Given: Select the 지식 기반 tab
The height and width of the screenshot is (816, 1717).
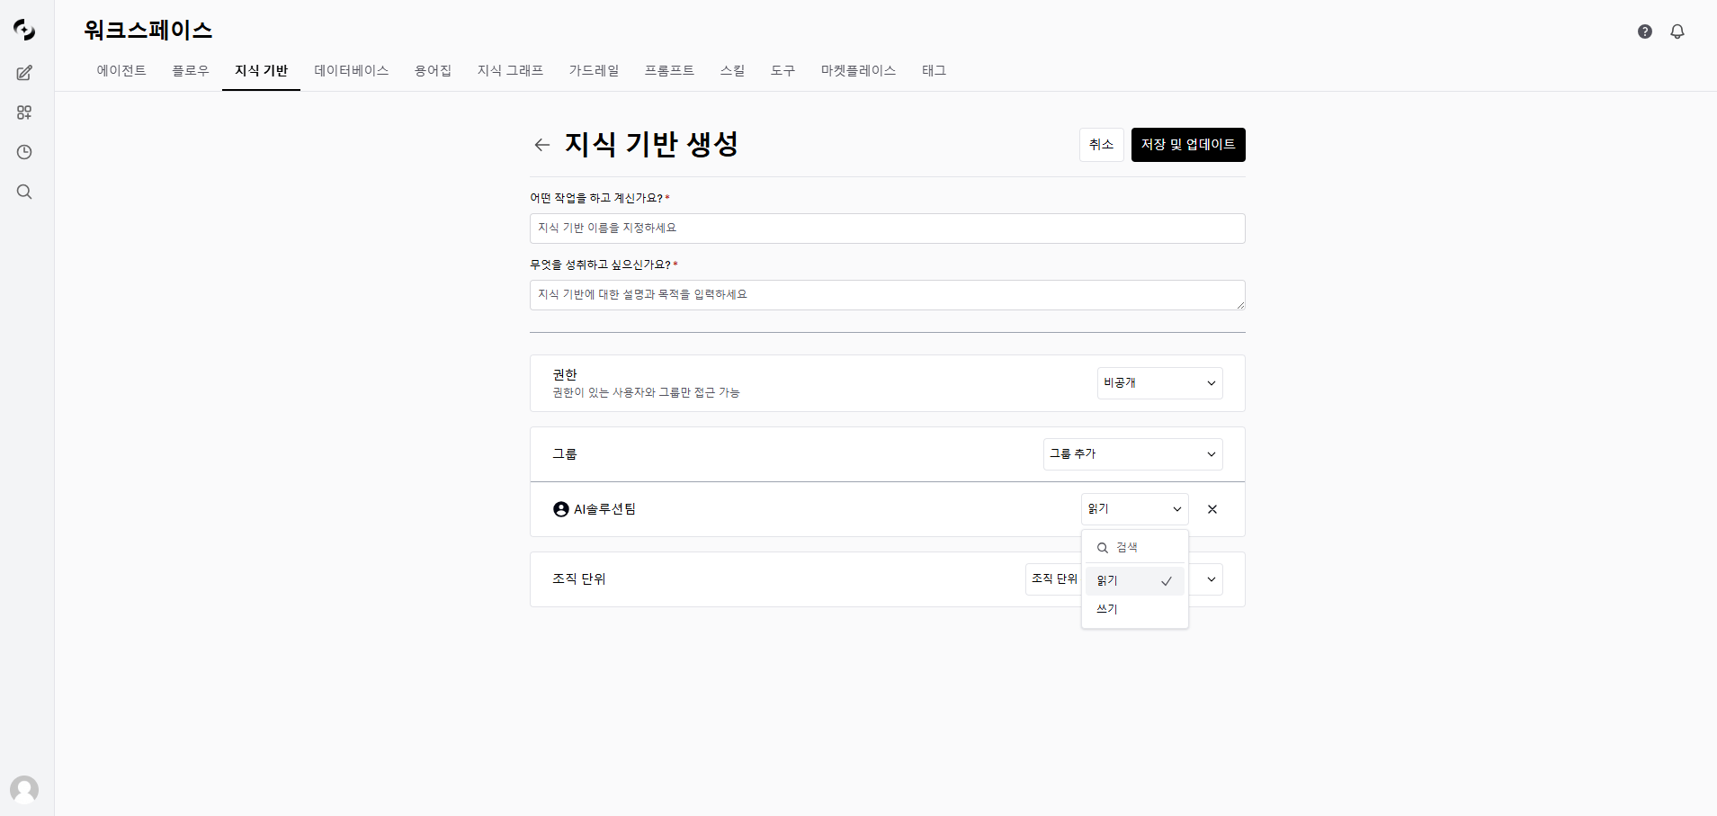Looking at the screenshot, I should pyautogui.click(x=261, y=70).
